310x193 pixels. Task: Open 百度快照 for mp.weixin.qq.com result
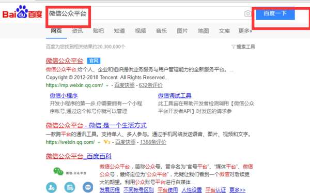125,85
